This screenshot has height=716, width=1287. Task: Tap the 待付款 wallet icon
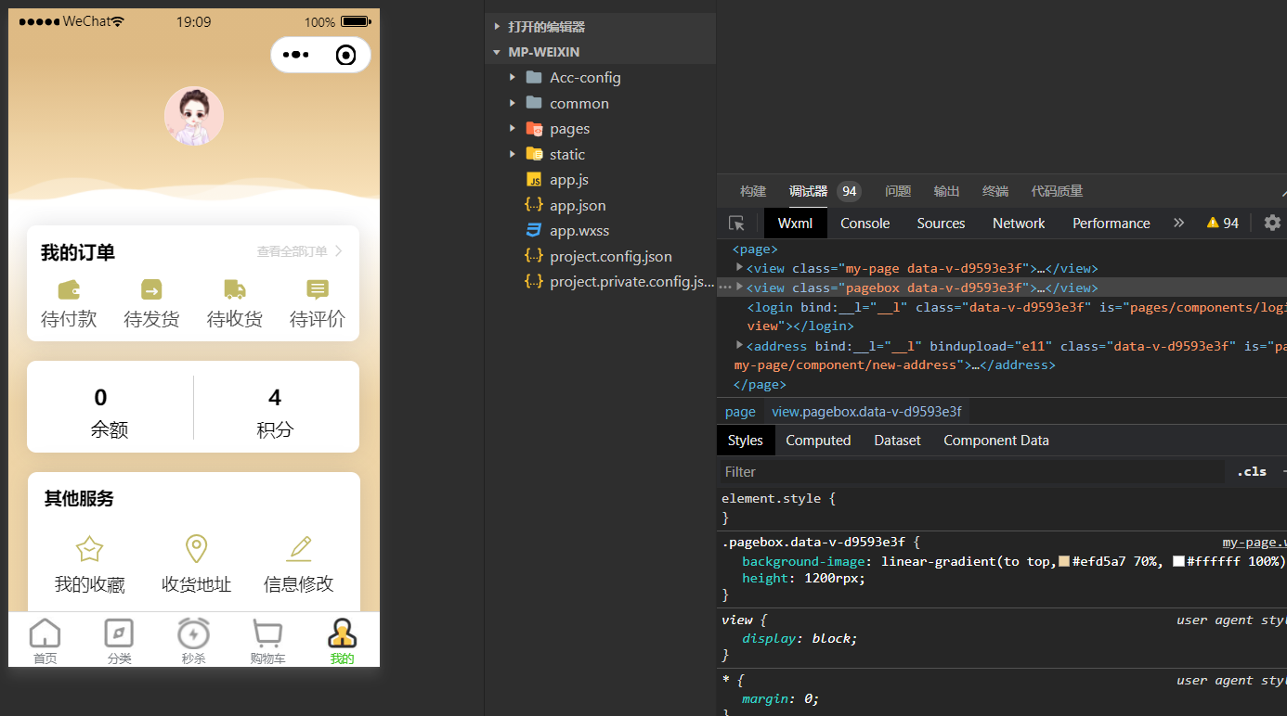pyautogui.click(x=69, y=289)
